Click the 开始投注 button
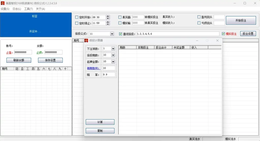 tap(241, 20)
